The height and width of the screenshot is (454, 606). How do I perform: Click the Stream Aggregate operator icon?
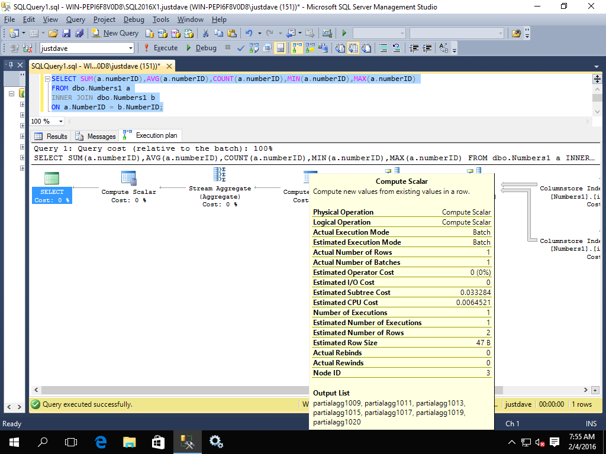tap(221, 175)
